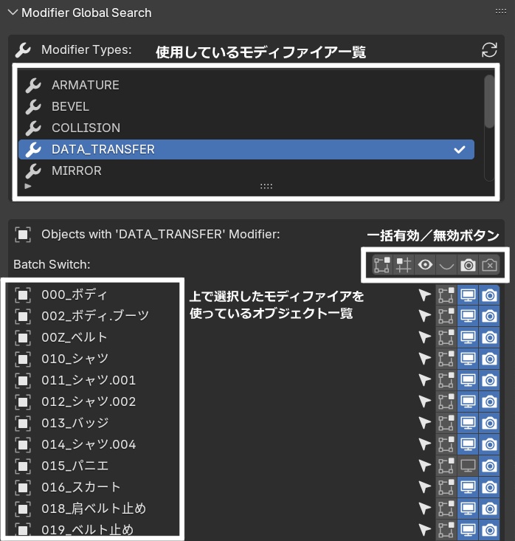Toggle render display for 010_シャツ

point(489,359)
